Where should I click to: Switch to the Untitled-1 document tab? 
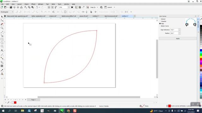pyautogui.click(x=96, y=16)
